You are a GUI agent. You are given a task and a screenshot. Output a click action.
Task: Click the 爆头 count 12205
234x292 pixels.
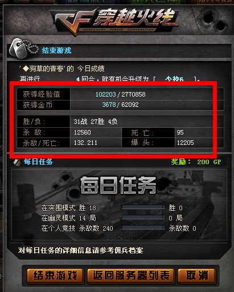pyautogui.click(x=186, y=143)
